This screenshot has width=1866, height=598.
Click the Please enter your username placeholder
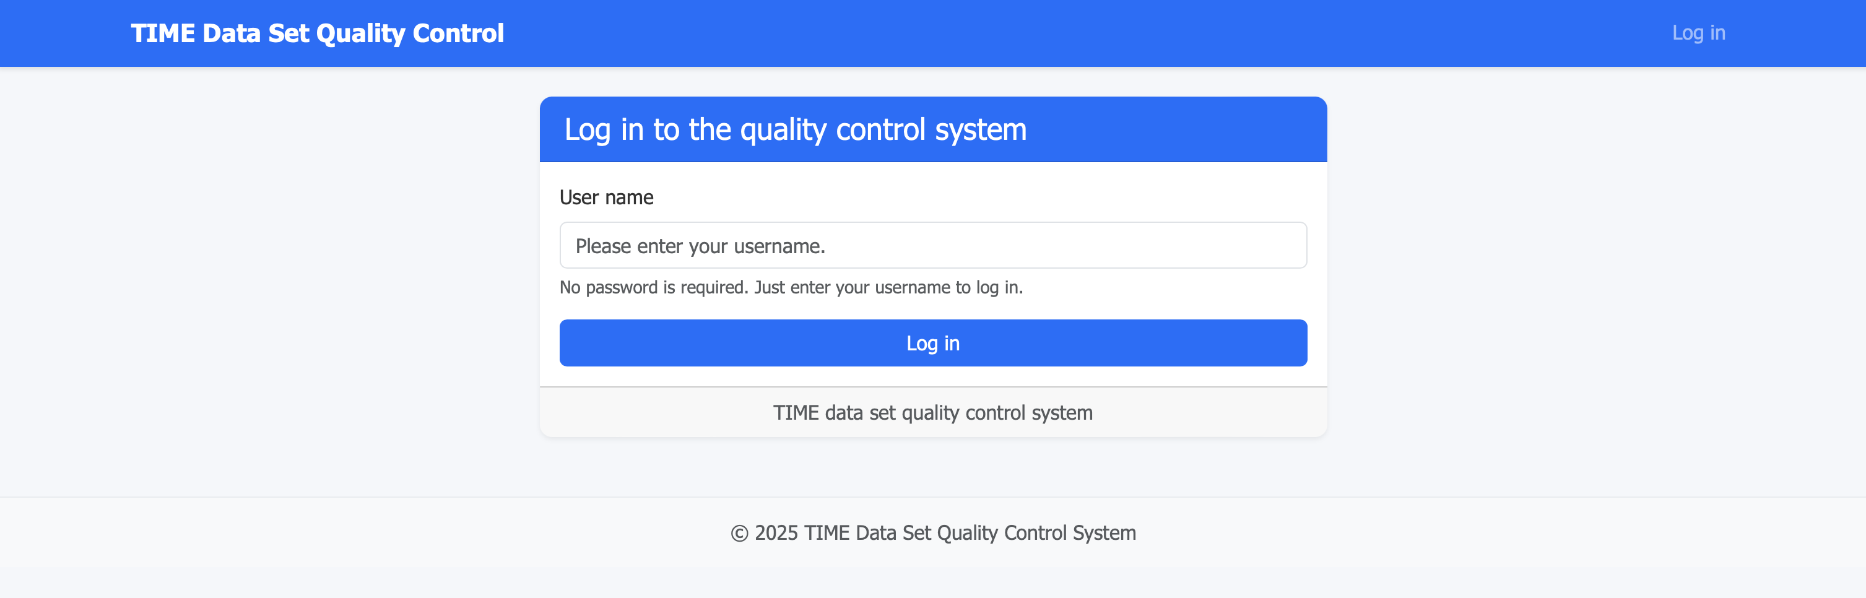[700, 246]
